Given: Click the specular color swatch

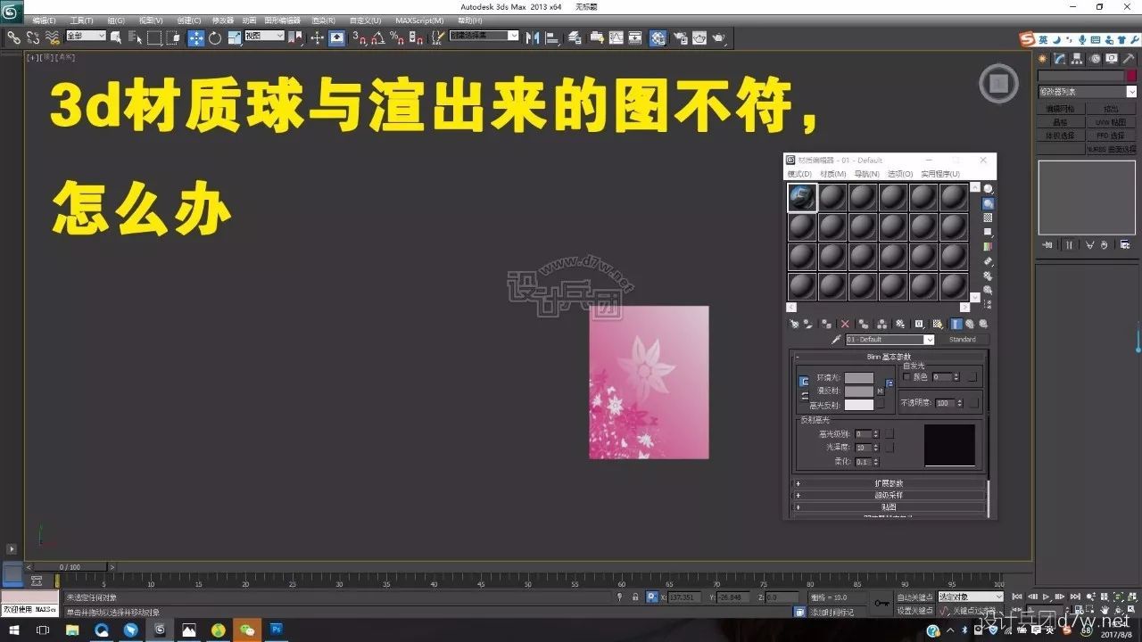Looking at the screenshot, I should coord(859,405).
